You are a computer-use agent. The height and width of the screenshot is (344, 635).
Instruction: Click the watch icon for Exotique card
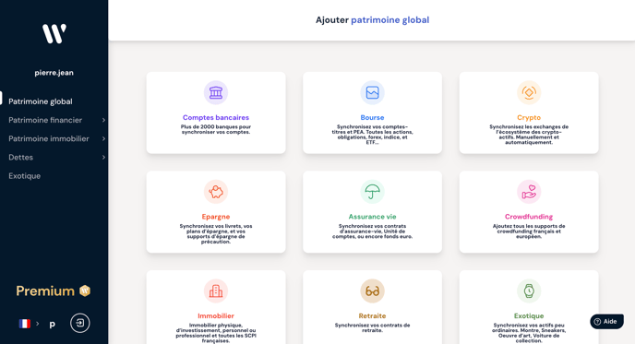coord(529,291)
